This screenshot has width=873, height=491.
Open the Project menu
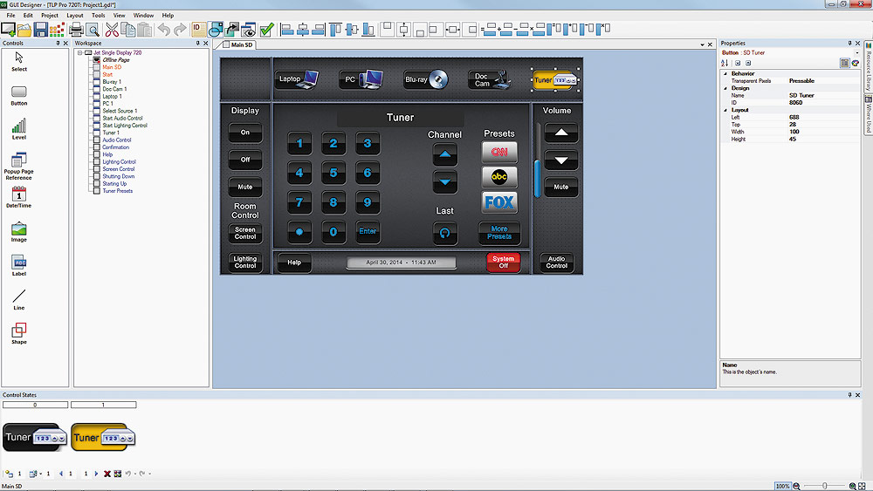click(x=50, y=16)
